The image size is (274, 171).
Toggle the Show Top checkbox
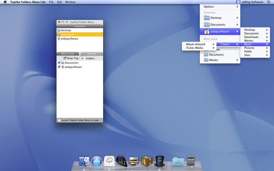coord(65,58)
